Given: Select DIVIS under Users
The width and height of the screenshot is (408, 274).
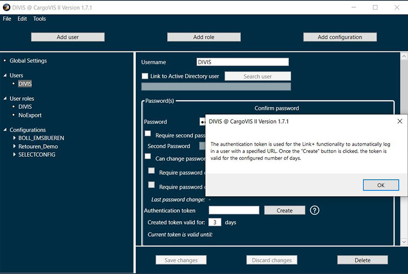Looking at the screenshot, I should point(25,84).
